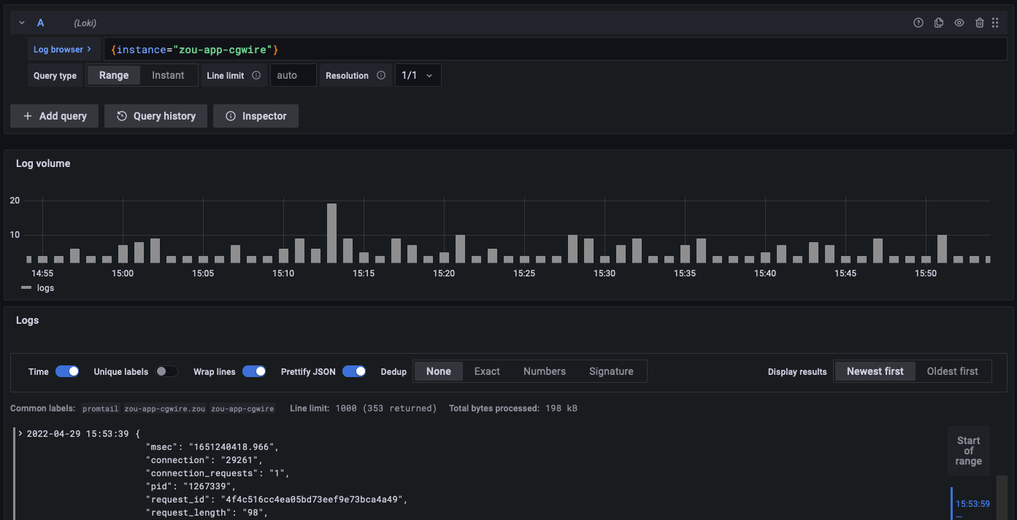Click the 15:53:59 range marker

pos(972,503)
